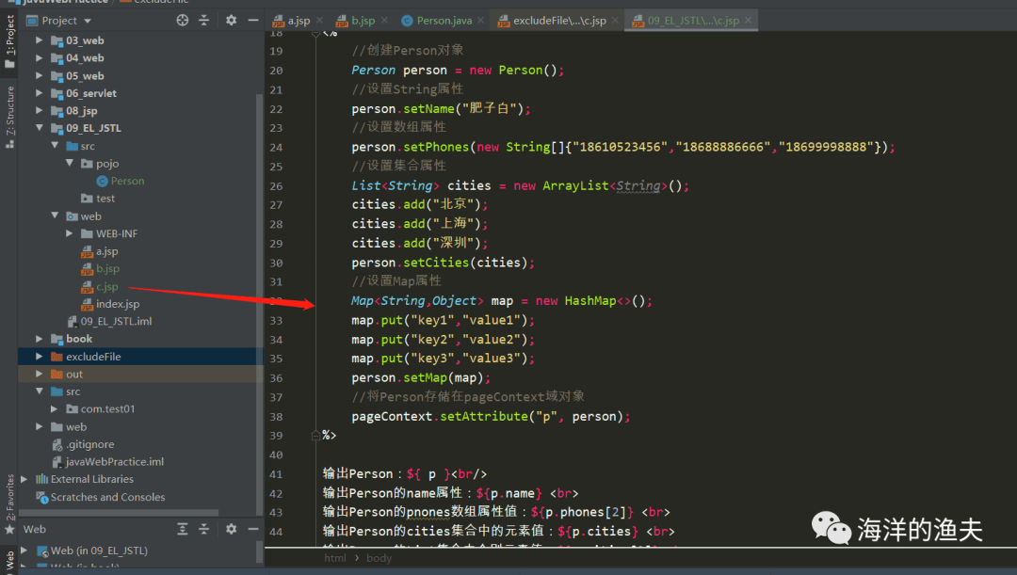Expand the out folder

point(39,374)
